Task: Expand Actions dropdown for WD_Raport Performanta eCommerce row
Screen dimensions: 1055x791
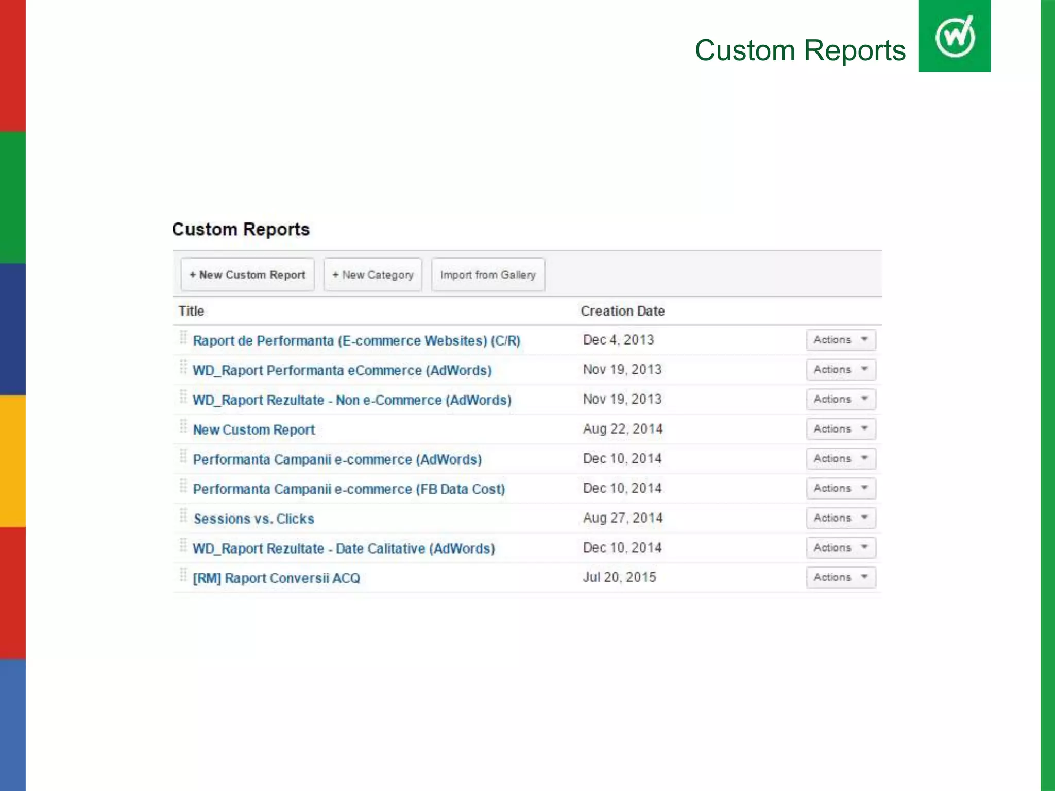Action: point(841,370)
